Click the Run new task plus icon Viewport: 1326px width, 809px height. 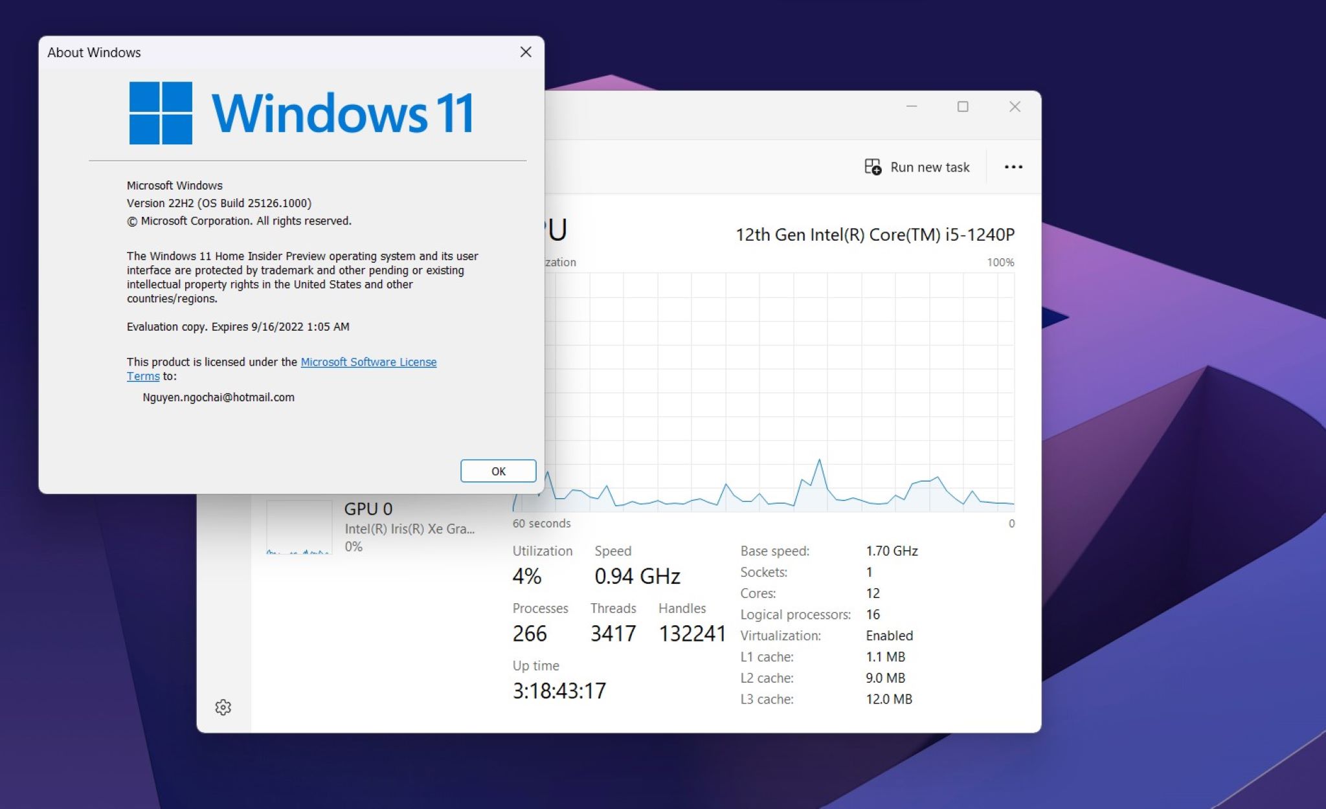point(872,167)
